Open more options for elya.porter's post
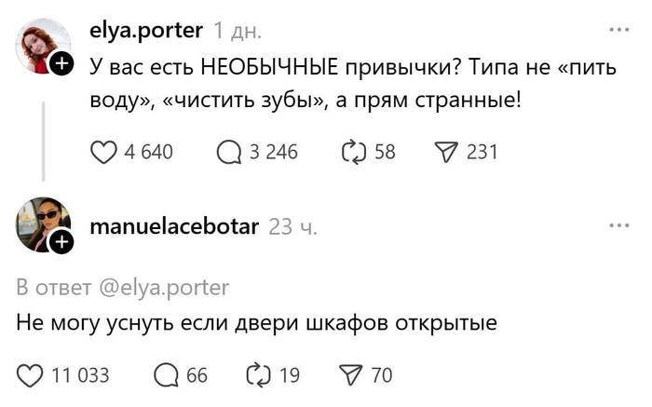The height and width of the screenshot is (407, 652). tap(618, 31)
